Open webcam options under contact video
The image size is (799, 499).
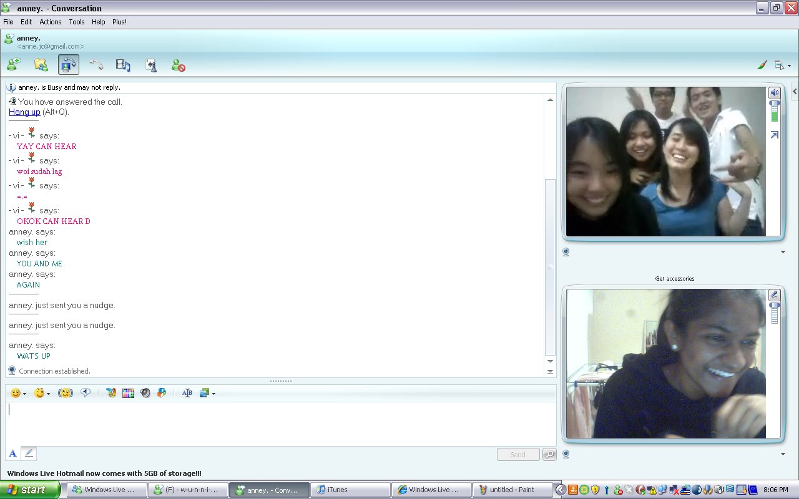tap(566, 252)
